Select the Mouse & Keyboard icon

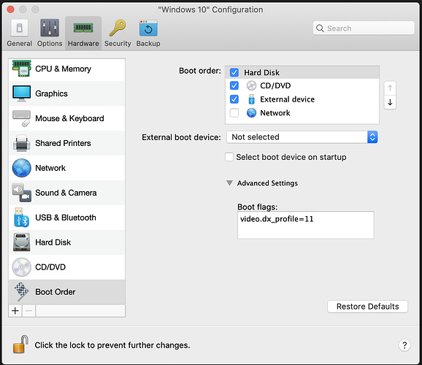(x=21, y=118)
